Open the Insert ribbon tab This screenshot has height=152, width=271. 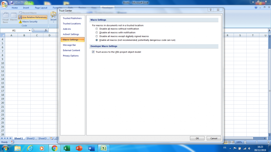26,8
